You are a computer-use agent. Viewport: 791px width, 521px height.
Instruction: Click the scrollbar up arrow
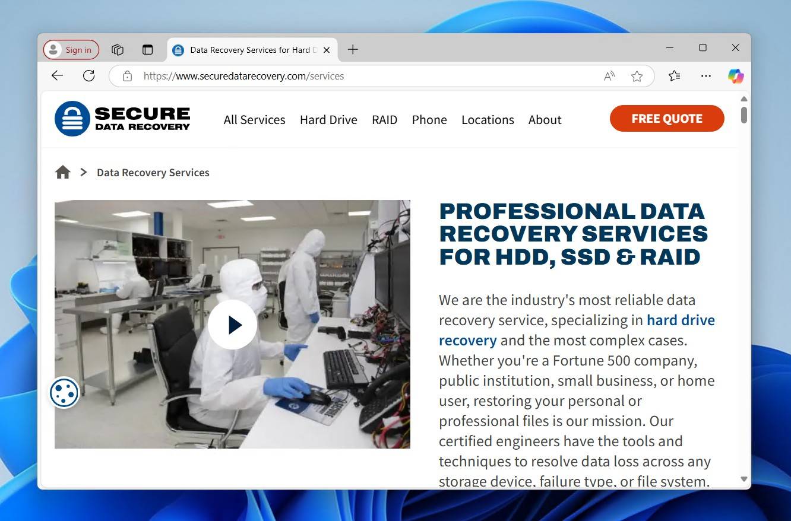click(743, 99)
